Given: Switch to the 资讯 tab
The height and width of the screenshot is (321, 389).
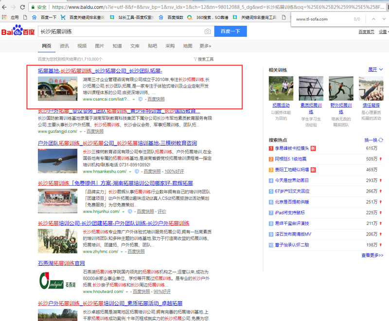Looking at the screenshot, I should 64,46.
